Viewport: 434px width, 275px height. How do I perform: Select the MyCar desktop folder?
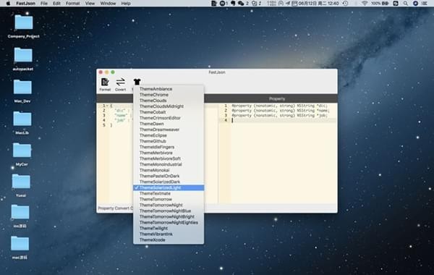point(22,154)
